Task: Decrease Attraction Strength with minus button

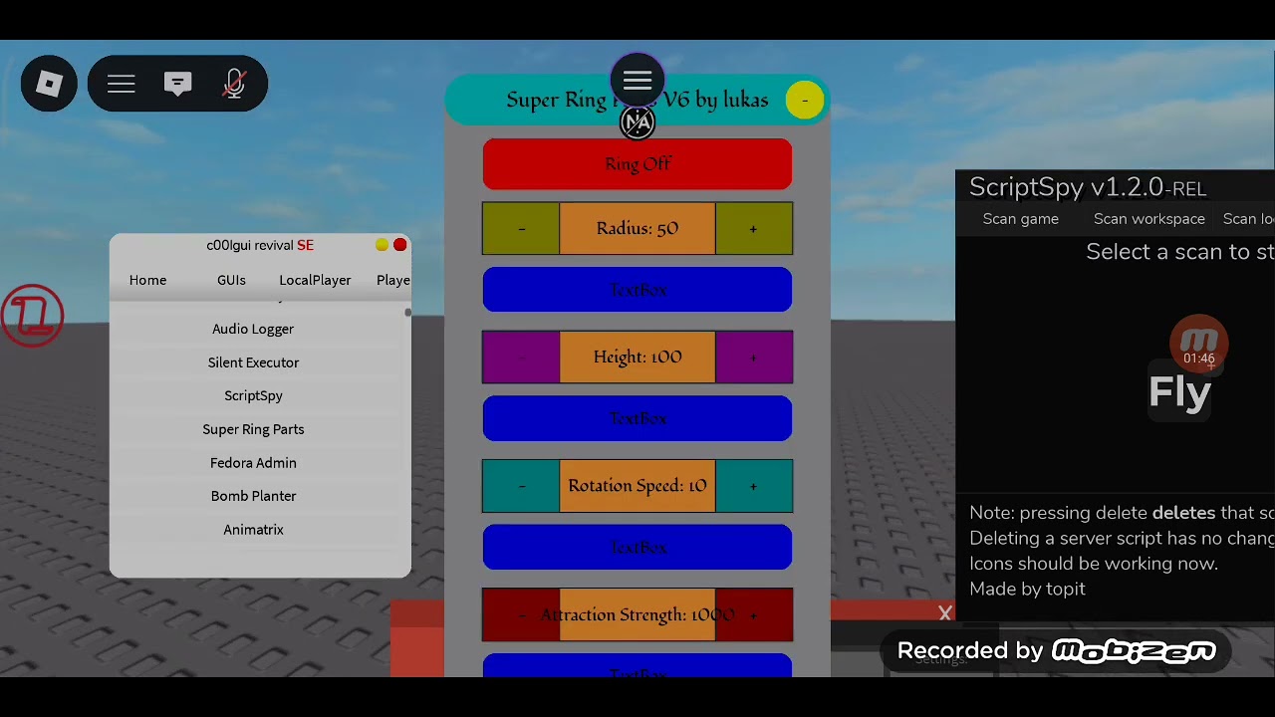Action: [521, 615]
